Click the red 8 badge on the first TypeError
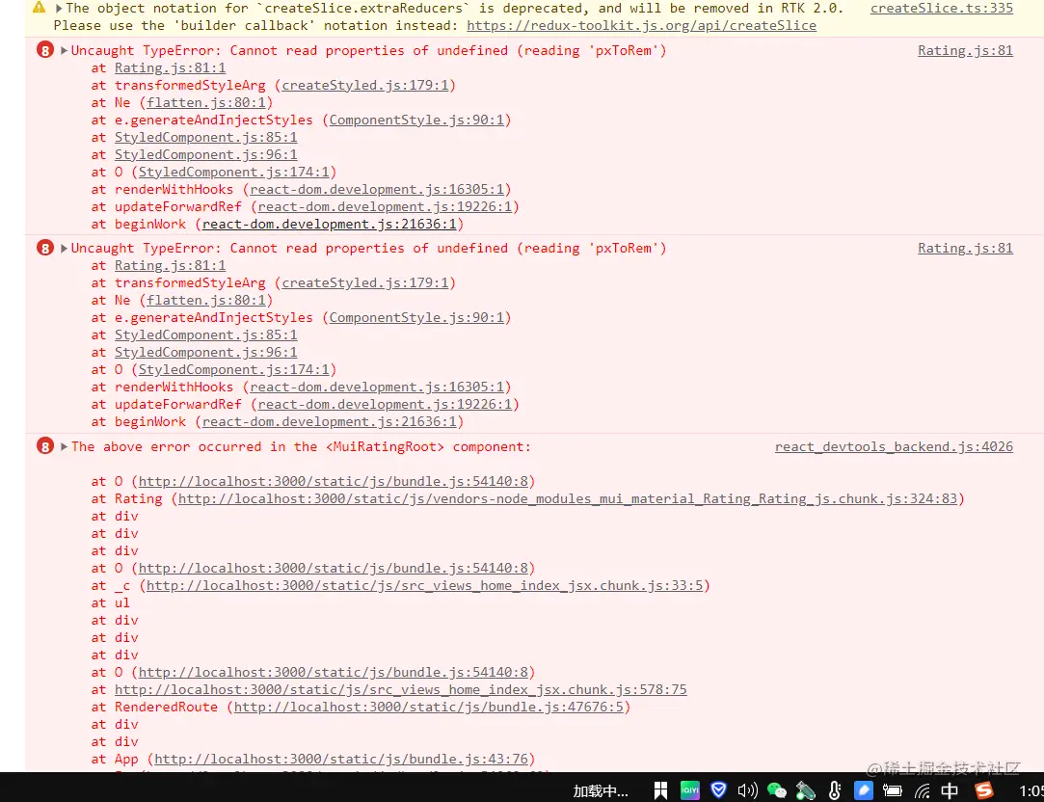Screen dimensions: 1044x802 point(44,50)
